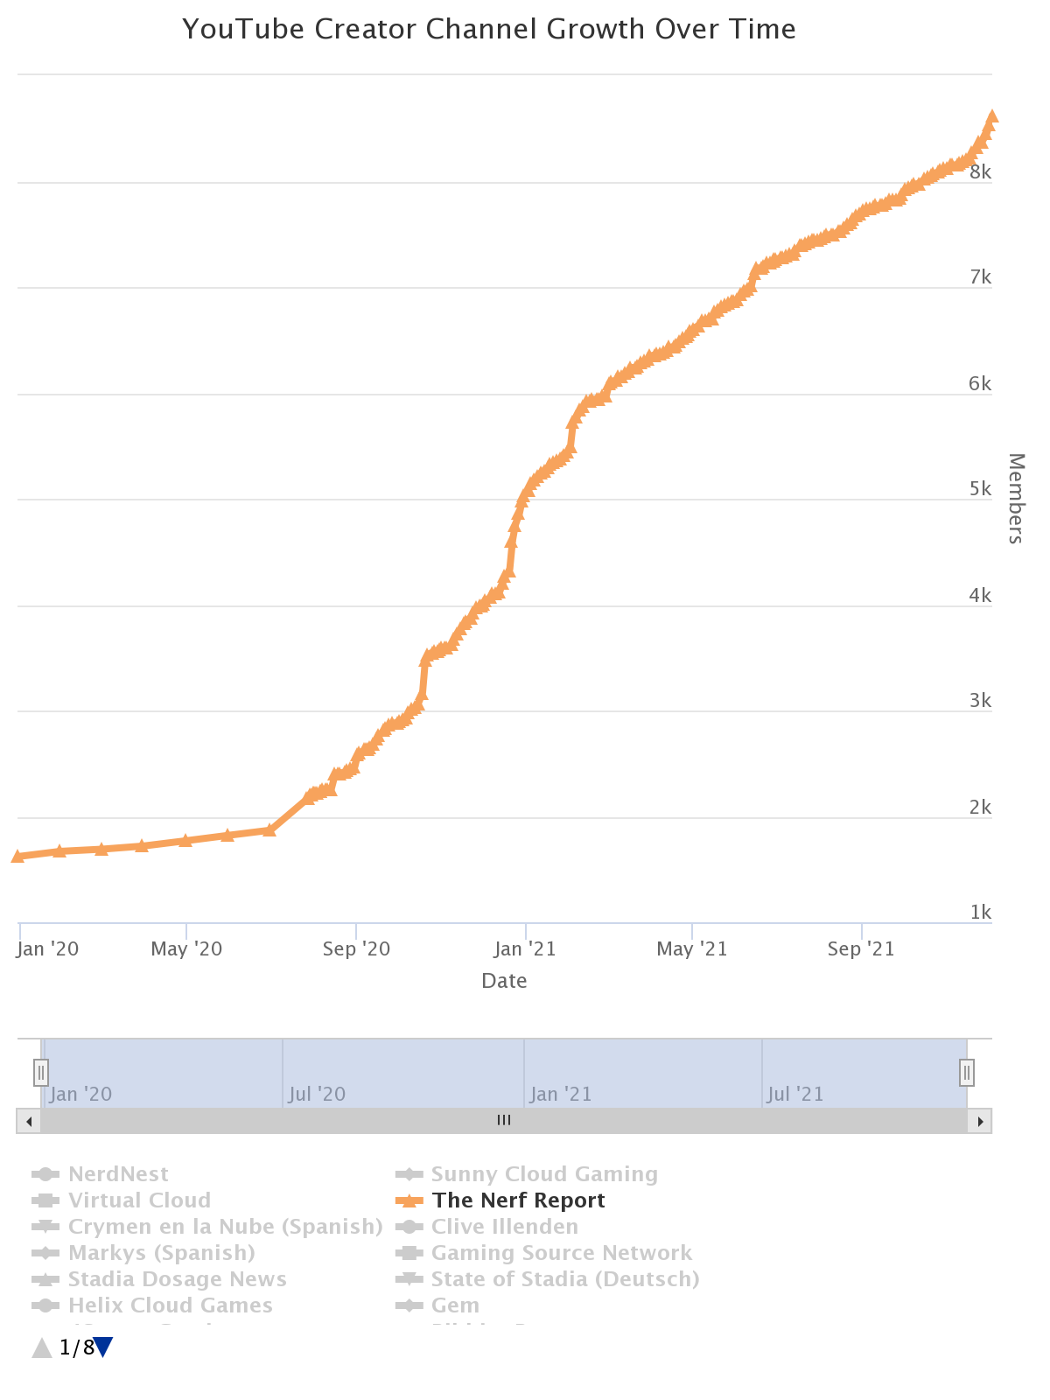Click the right navigator range handle
The height and width of the screenshot is (1400, 1050).
[967, 1072]
